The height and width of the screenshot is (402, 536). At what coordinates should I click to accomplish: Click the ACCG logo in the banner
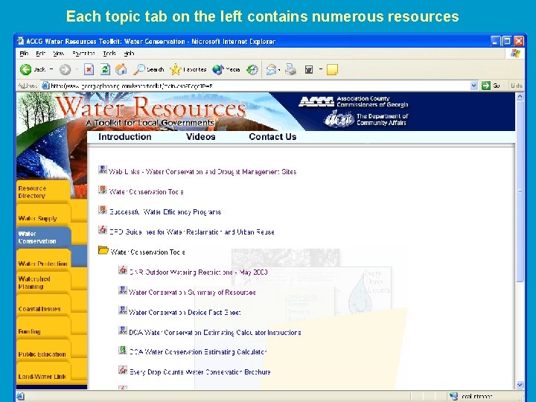pos(316,101)
